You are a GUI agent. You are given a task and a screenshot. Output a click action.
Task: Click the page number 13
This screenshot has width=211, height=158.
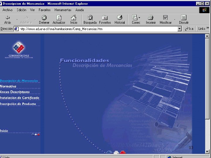point(191,147)
